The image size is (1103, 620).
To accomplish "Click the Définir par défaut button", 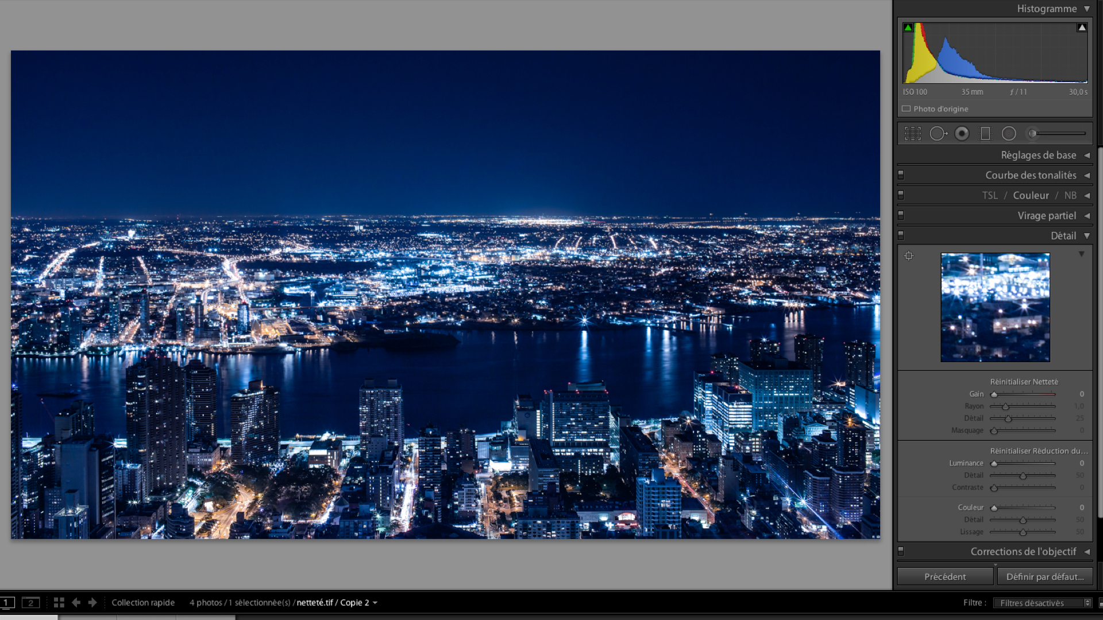I will [1044, 576].
